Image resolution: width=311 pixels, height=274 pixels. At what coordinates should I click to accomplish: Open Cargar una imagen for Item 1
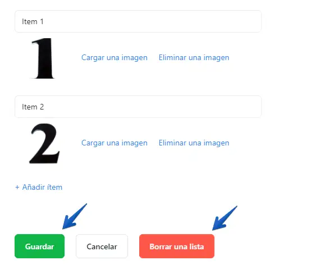115,57
